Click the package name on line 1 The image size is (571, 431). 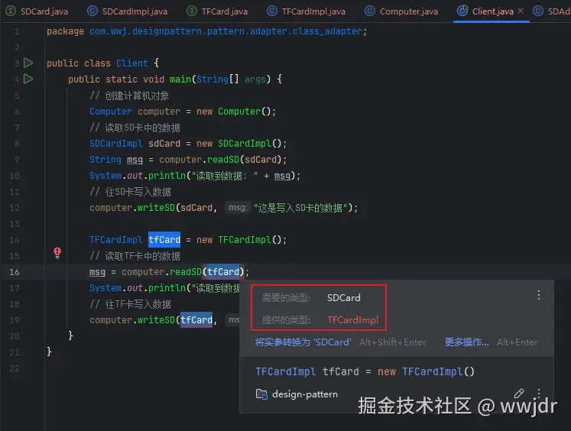point(225,31)
